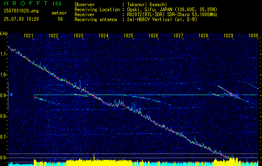Click the date 25.07.03 10:20

pyautogui.click(x=21, y=19)
